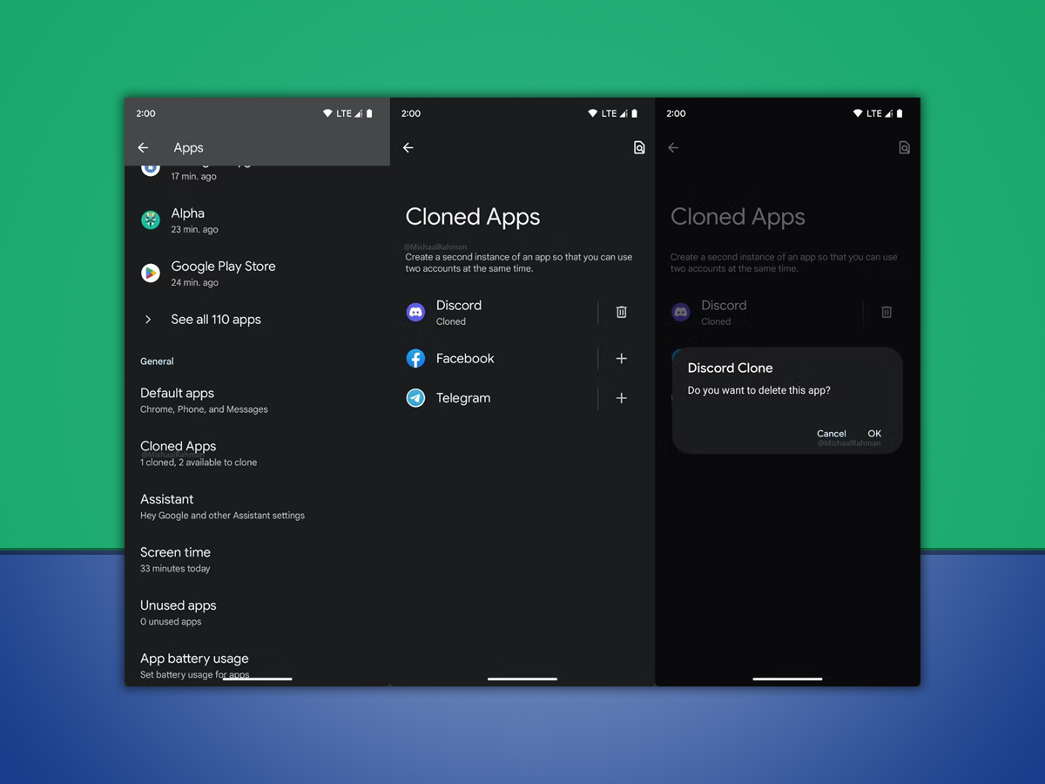
Task: Go back from middle Cloned Apps screen
Action: coord(408,148)
